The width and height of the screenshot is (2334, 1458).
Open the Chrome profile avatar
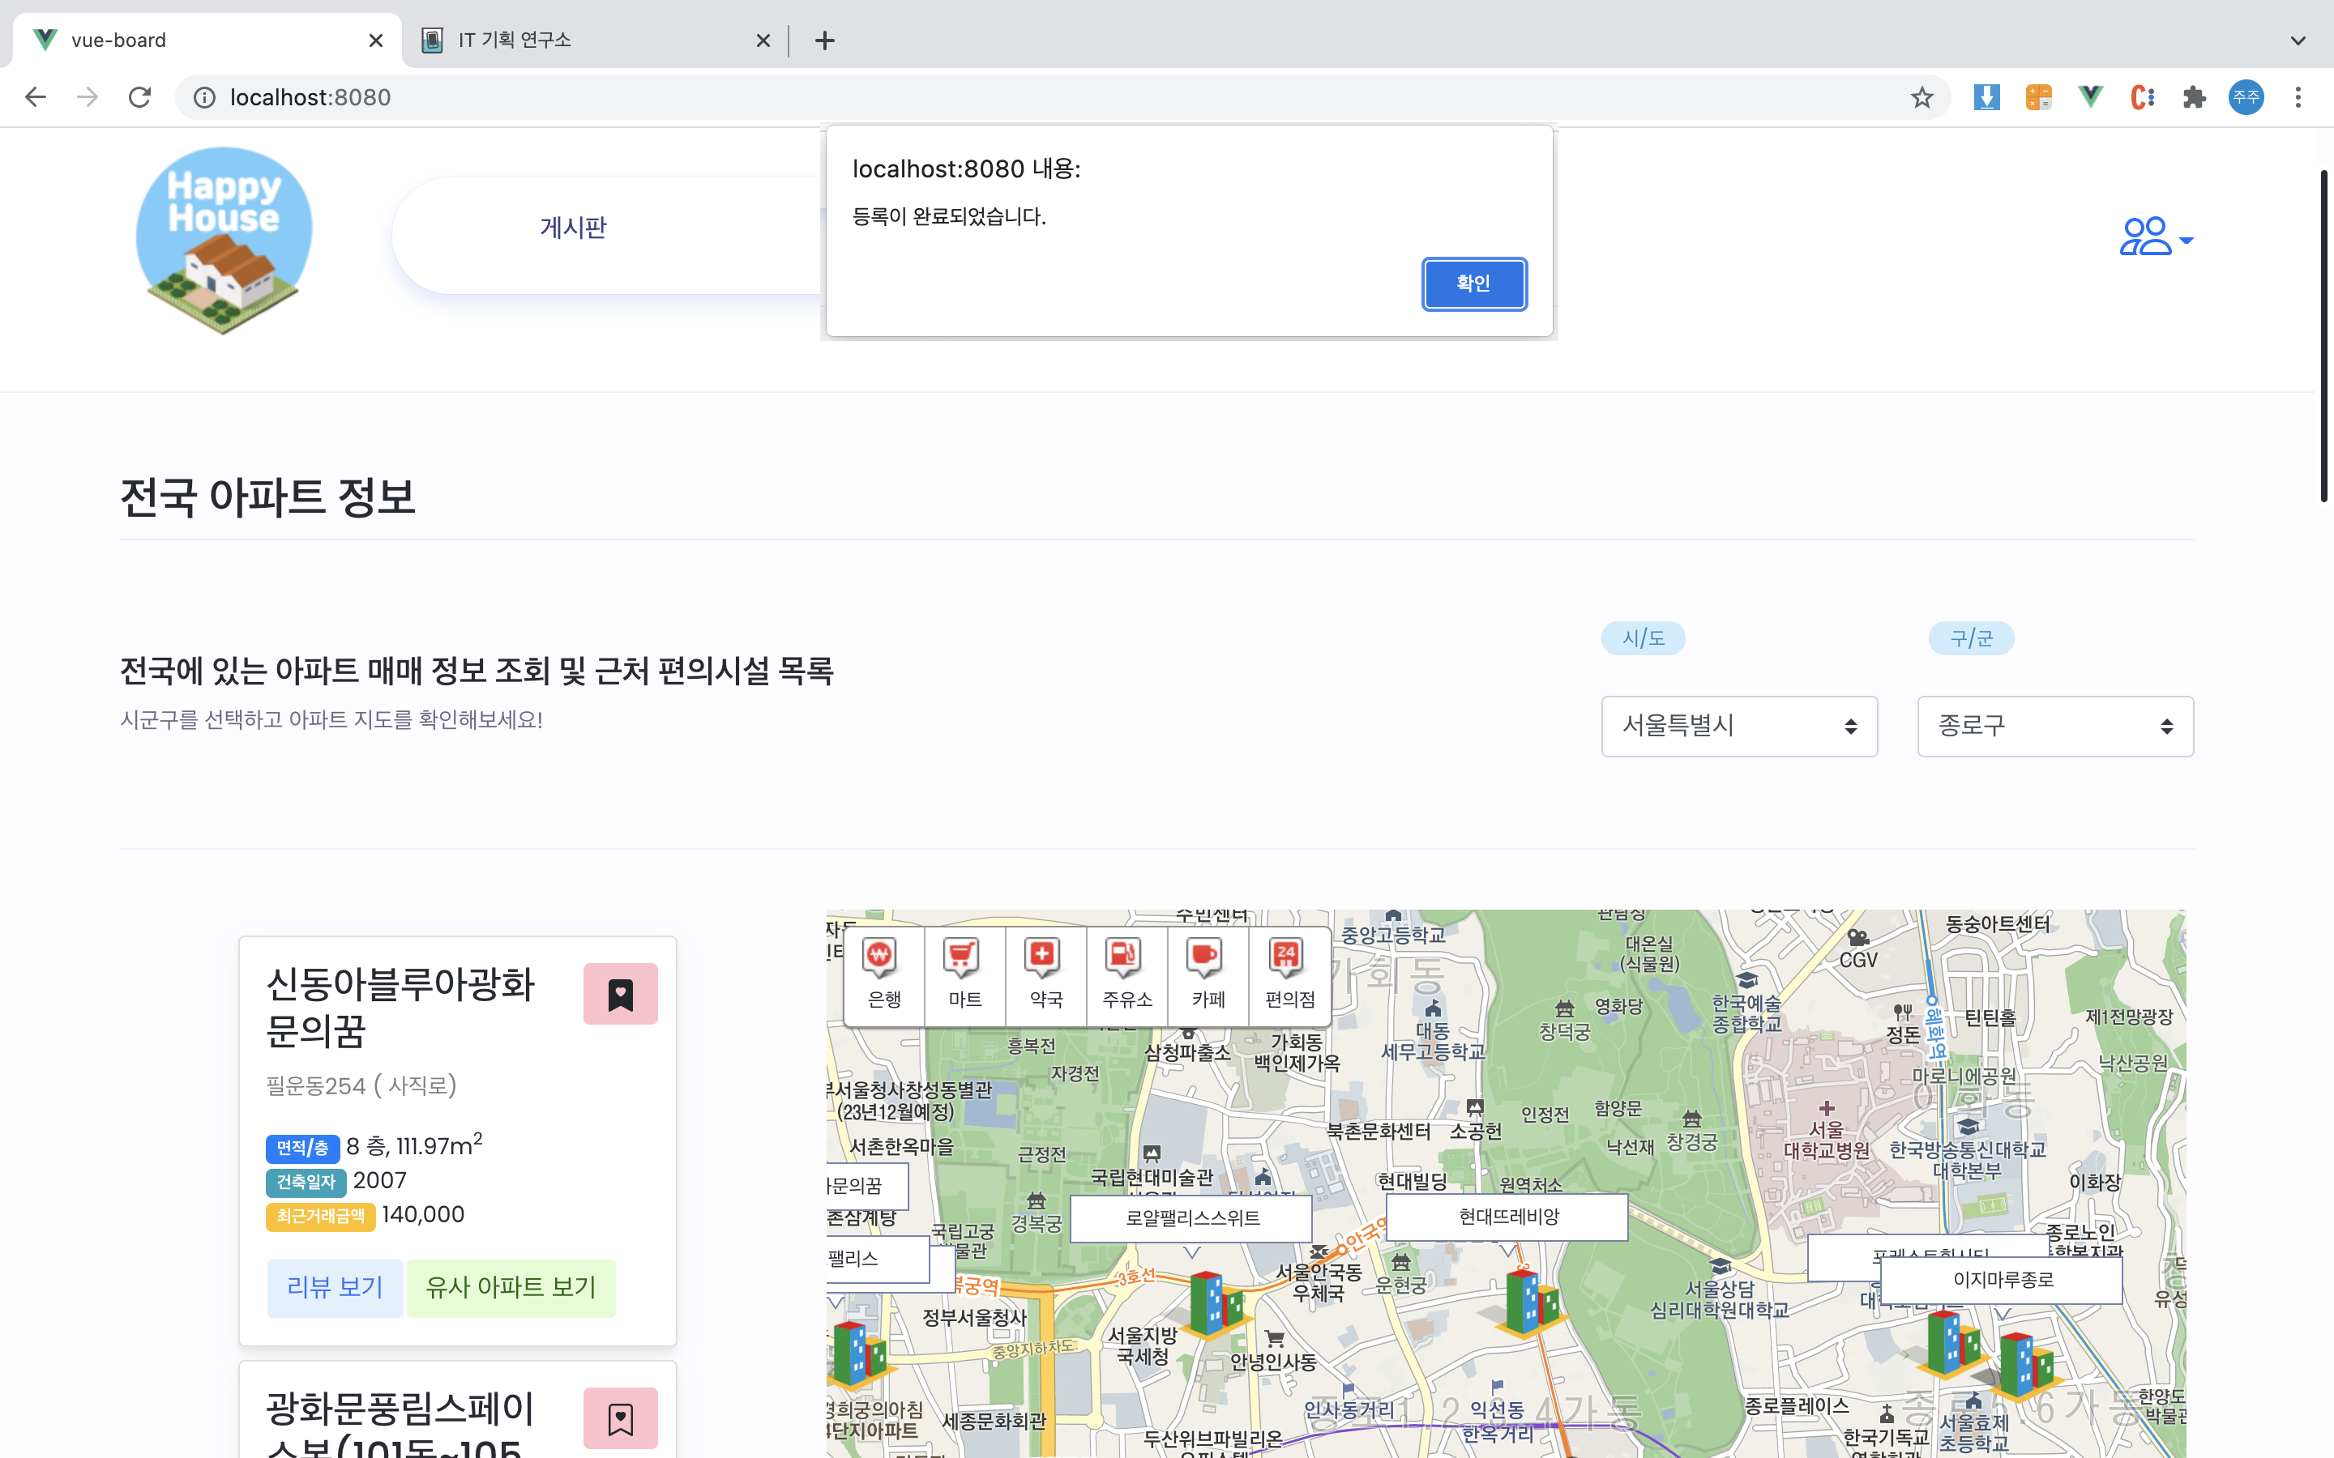[x=2246, y=97]
